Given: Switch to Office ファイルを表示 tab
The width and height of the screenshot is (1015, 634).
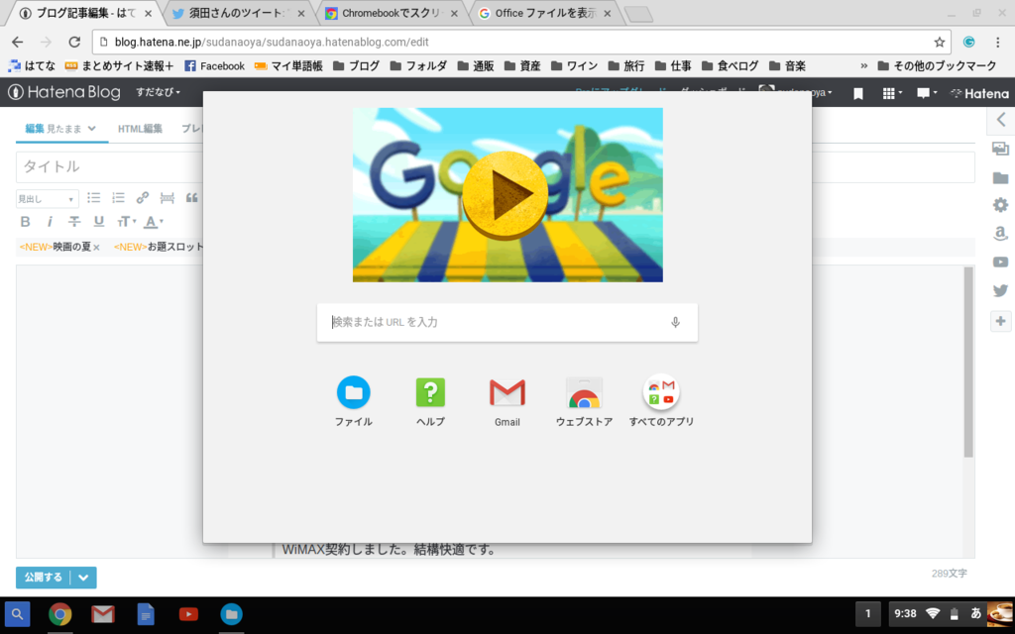Looking at the screenshot, I should tap(544, 13).
